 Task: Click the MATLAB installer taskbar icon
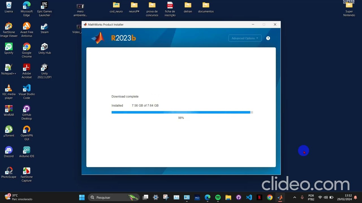tap(280, 197)
